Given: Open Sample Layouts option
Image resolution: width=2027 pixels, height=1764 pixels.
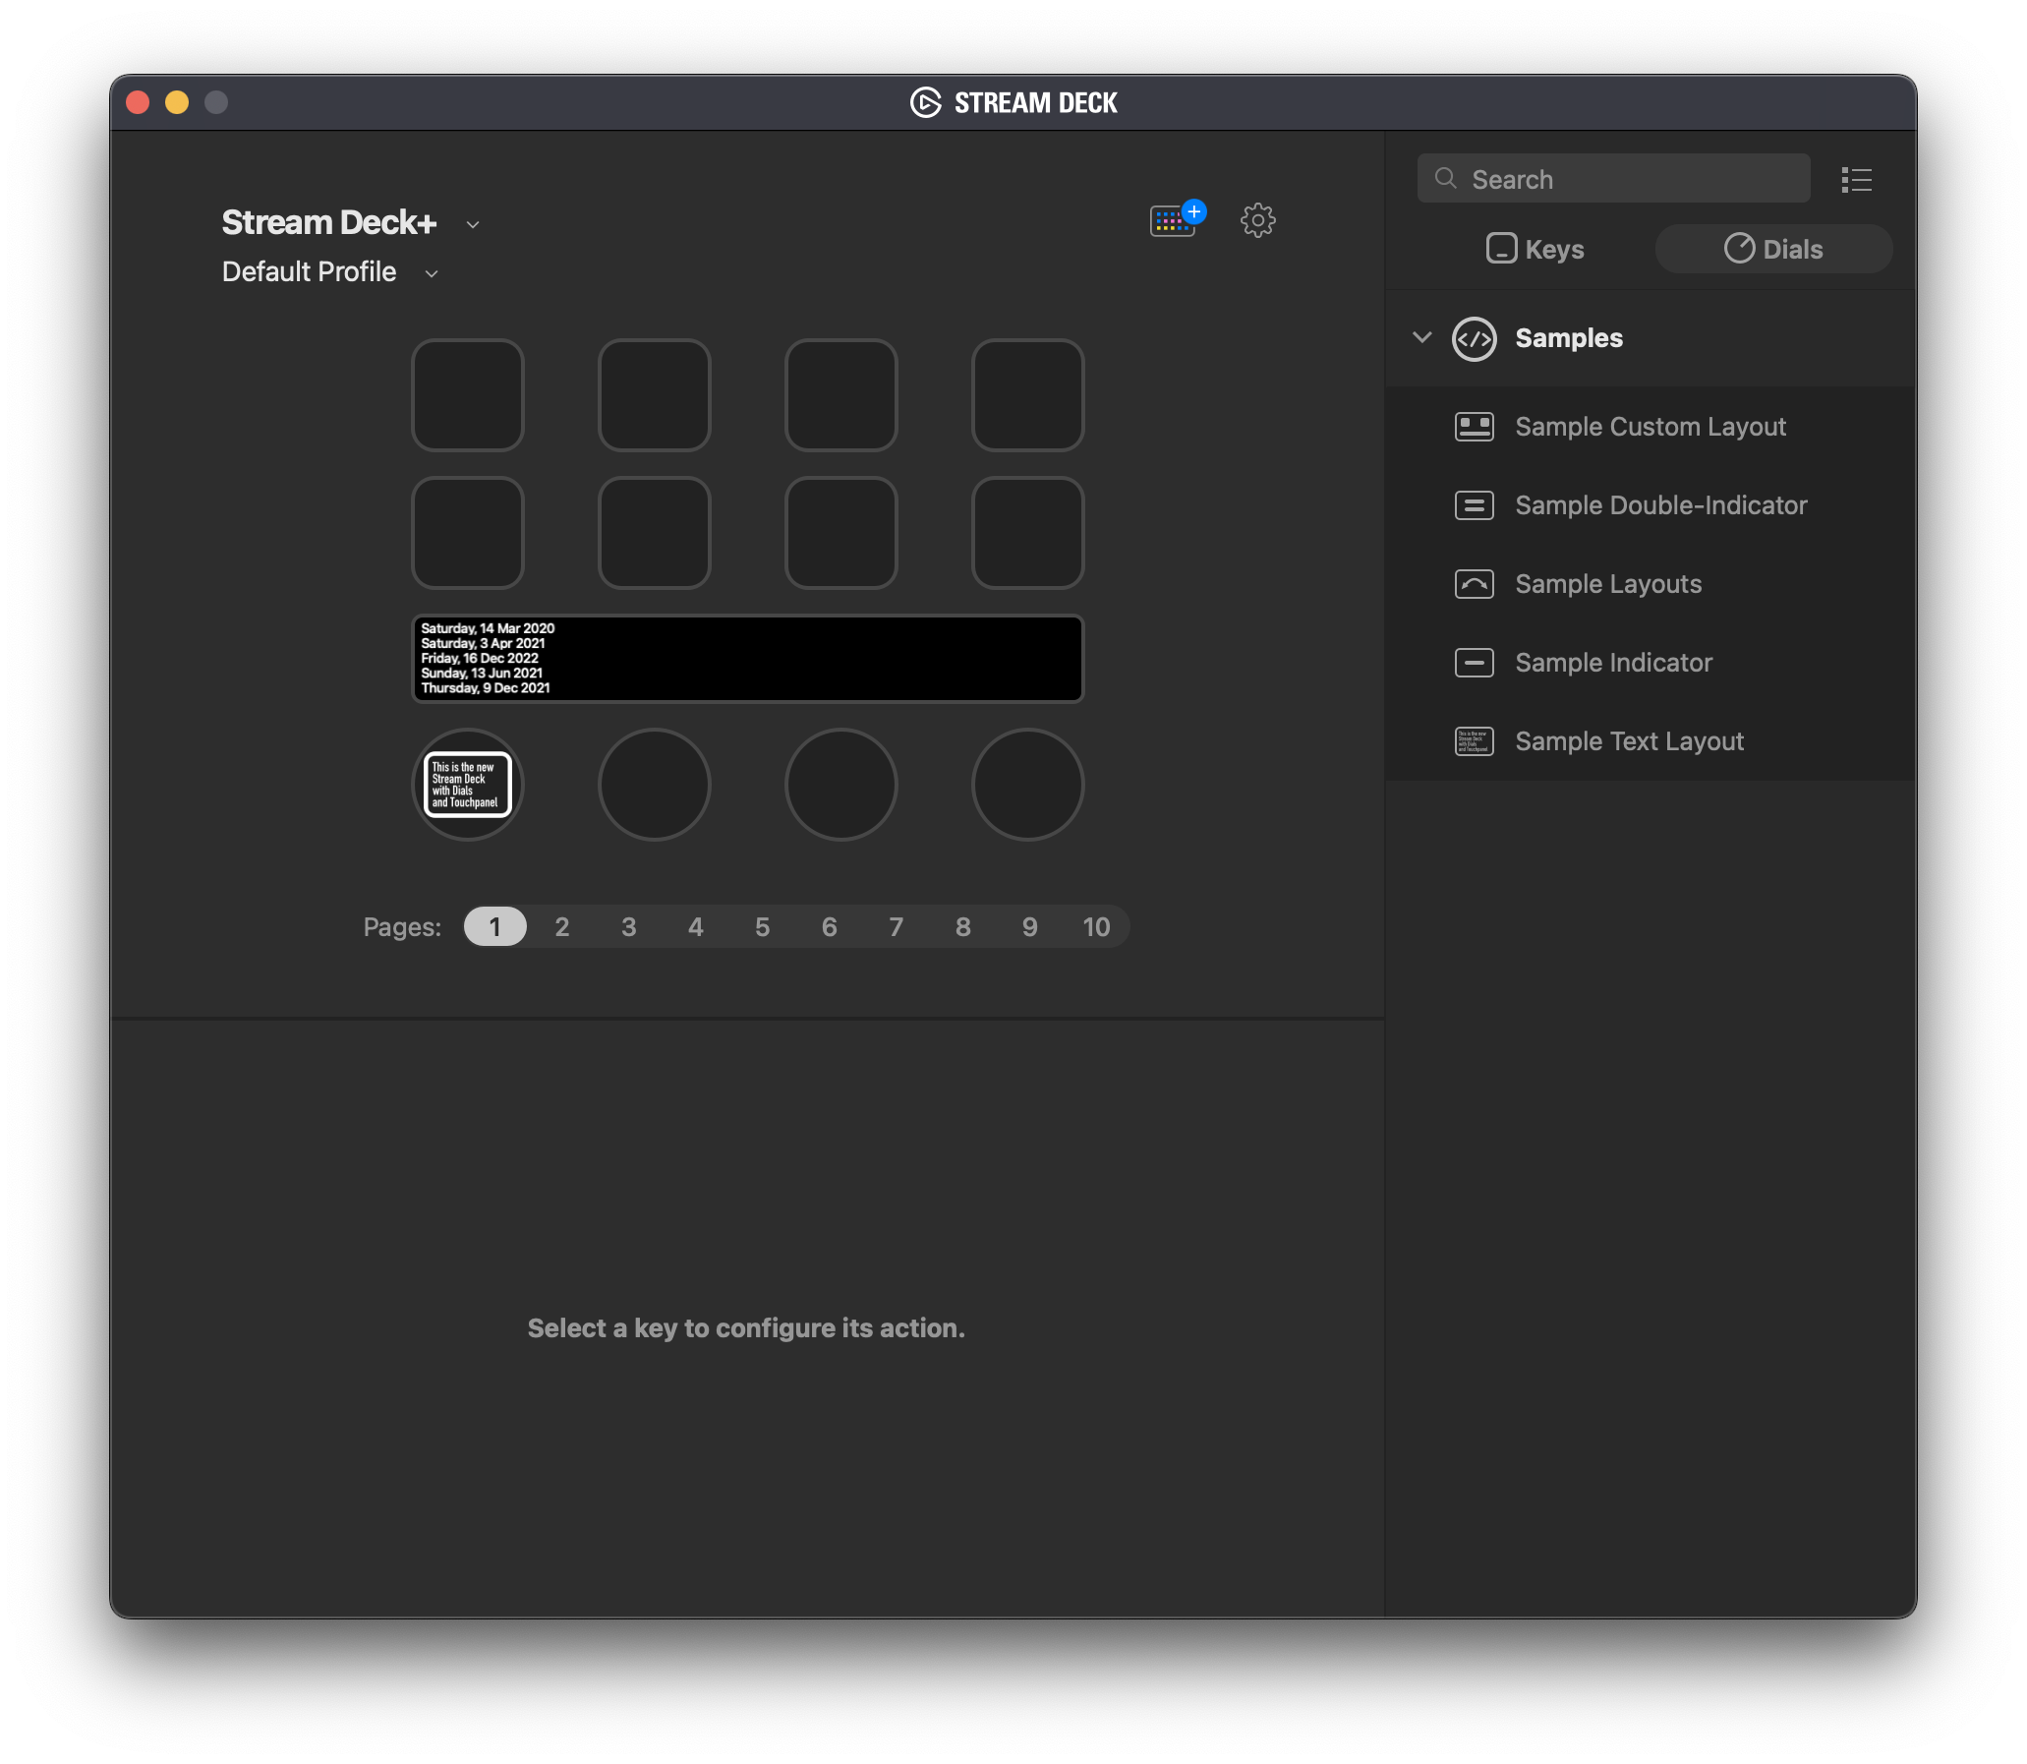Looking at the screenshot, I should click(1608, 583).
